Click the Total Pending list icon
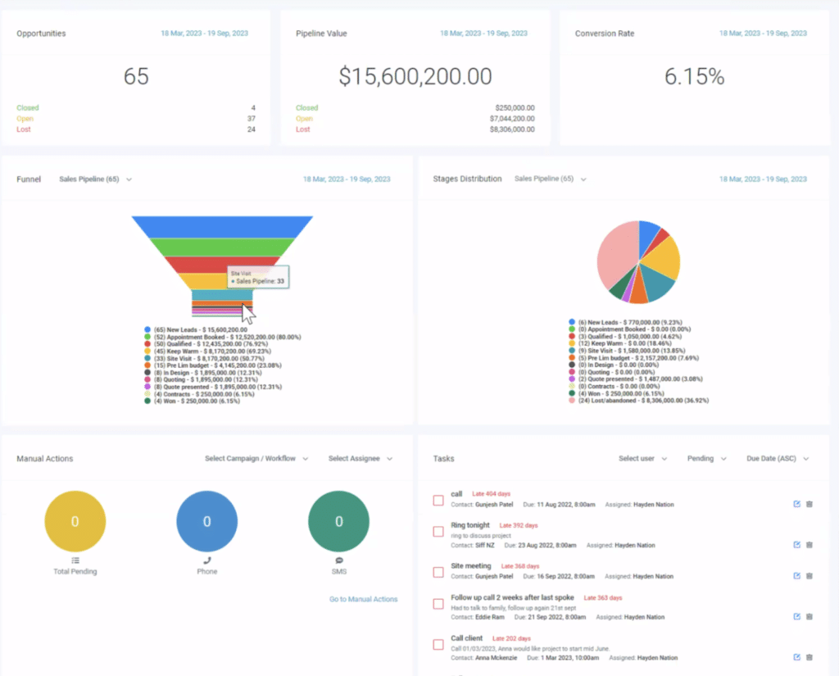This screenshot has width=839, height=676. 75,560
